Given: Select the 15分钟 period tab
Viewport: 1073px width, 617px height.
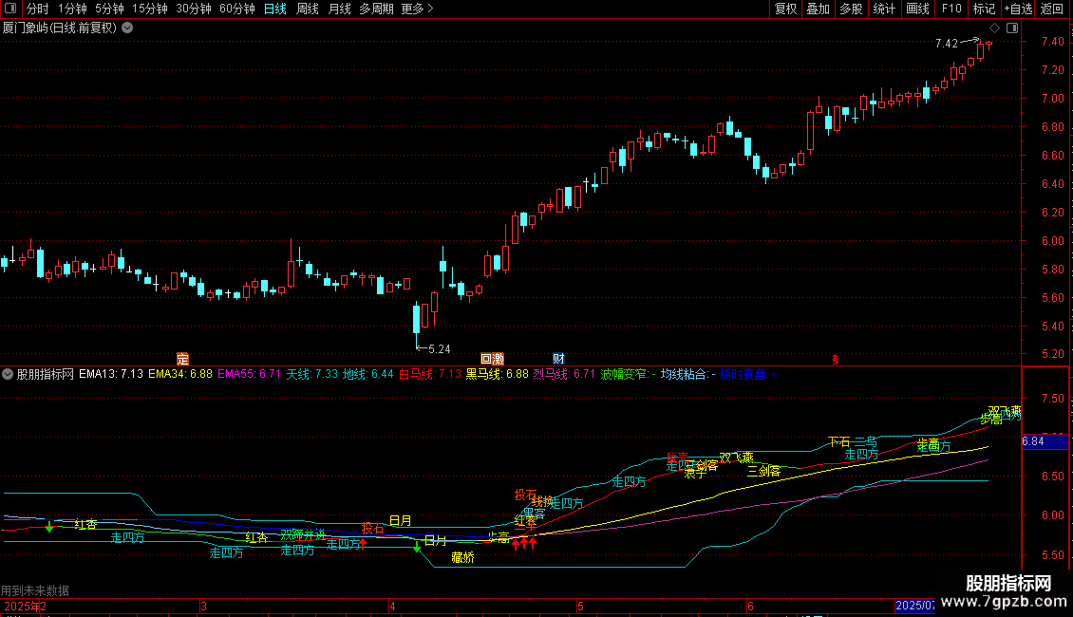Looking at the screenshot, I should pos(149,9).
